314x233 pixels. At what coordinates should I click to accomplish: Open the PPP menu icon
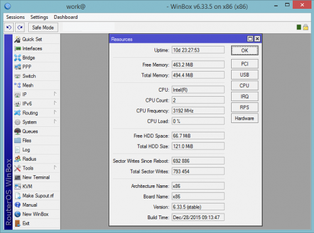[x=18, y=67]
